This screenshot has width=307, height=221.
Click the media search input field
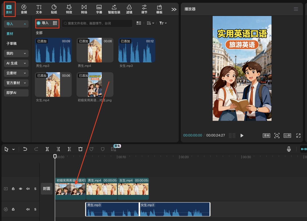pyautogui.click(x=97, y=23)
